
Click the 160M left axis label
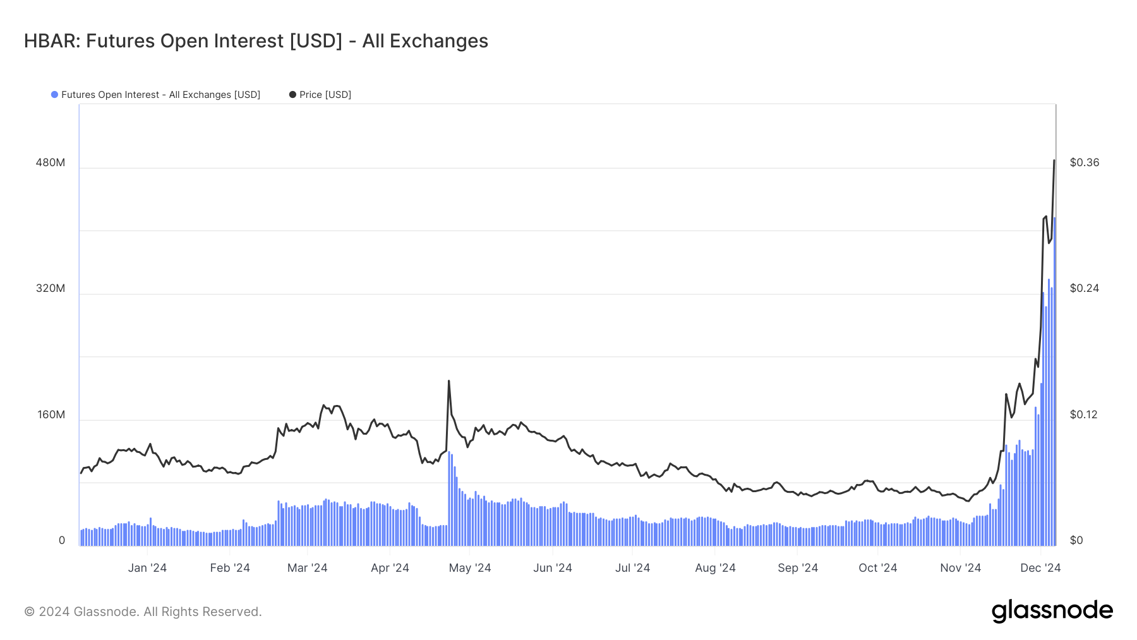(51, 414)
